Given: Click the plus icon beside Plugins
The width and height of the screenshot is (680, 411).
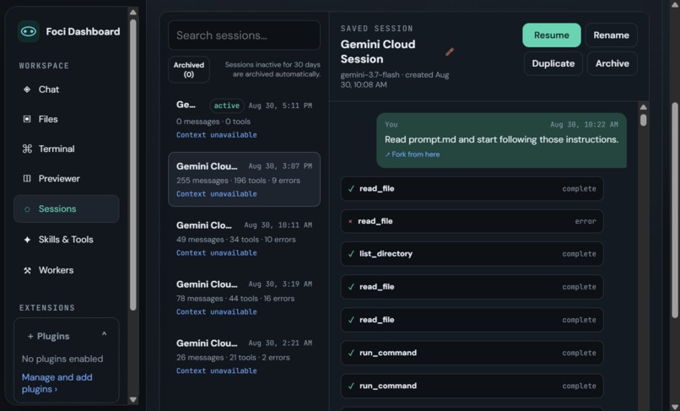Looking at the screenshot, I should tap(30, 337).
